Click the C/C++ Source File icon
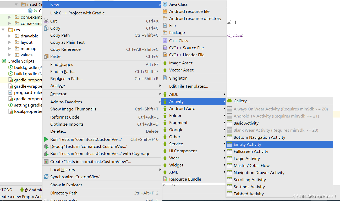Screen dimensions: 340x201 pos(165,48)
